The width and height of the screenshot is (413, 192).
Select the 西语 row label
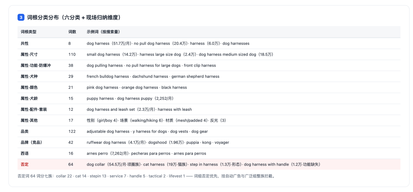tap(24, 153)
